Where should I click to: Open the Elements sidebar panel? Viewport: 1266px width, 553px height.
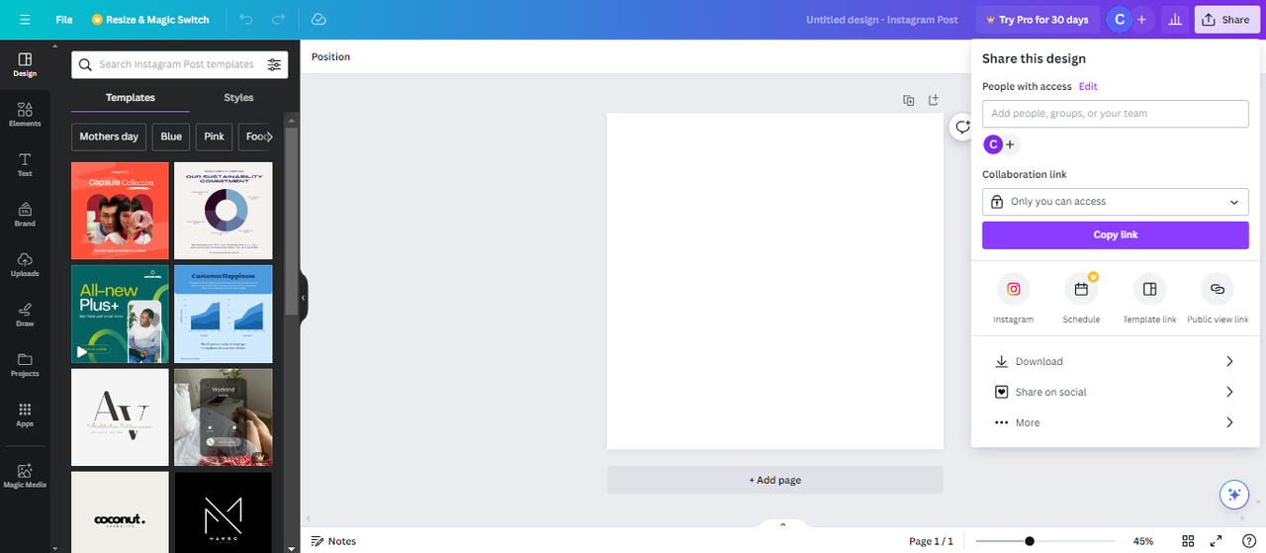tap(25, 115)
